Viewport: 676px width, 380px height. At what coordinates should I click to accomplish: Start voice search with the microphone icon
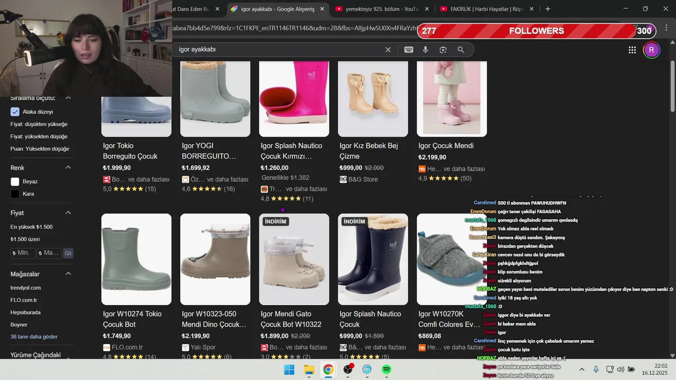pyautogui.click(x=426, y=50)
